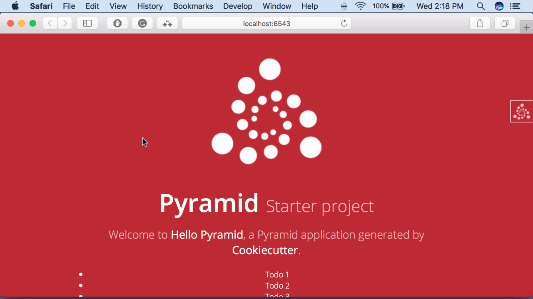
Task: Click the Pyramid heading text
Action: pos(209,203)
